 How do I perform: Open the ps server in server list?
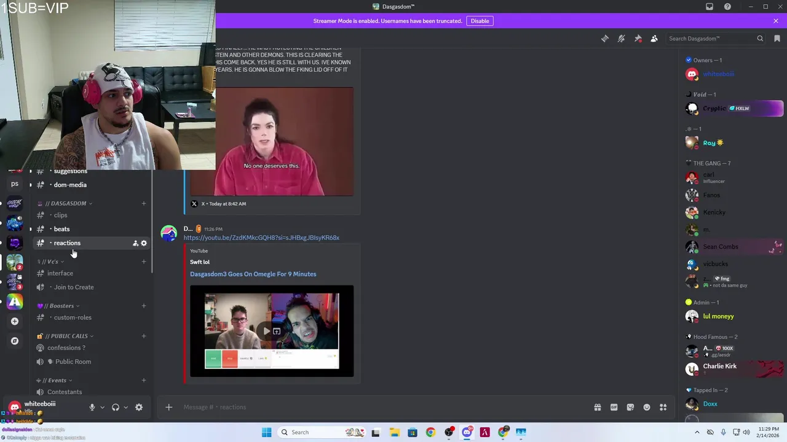click(15, 184)
